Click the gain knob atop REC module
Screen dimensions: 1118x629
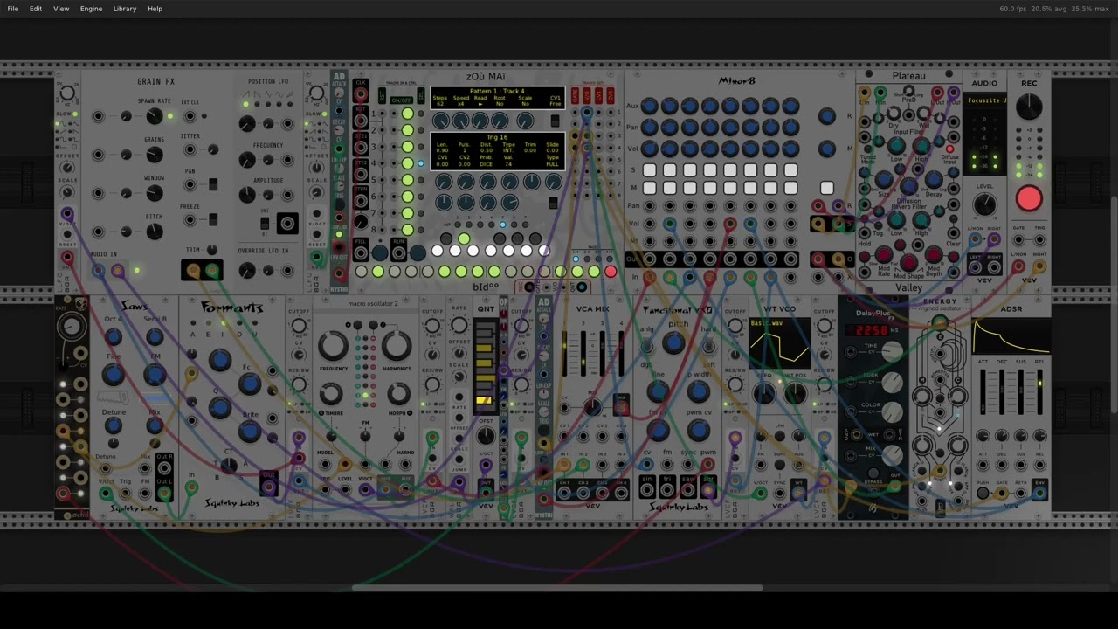[1029, 107]
